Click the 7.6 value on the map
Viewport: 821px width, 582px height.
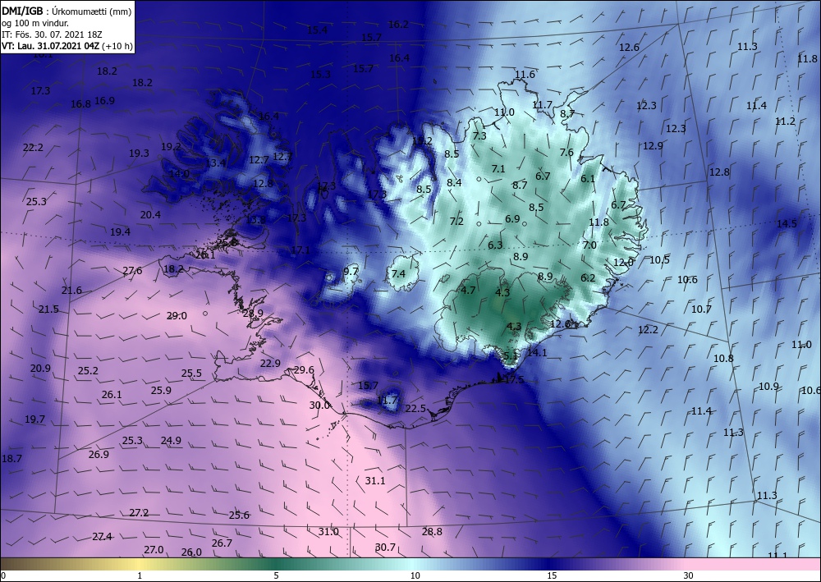pos(566,153)
